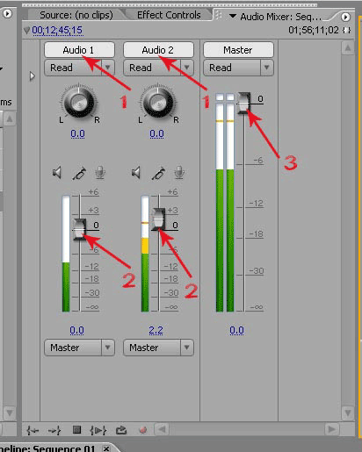Solo the Audio 1 track horn icon
Screen dimensions: 362x452
(79, 173)
